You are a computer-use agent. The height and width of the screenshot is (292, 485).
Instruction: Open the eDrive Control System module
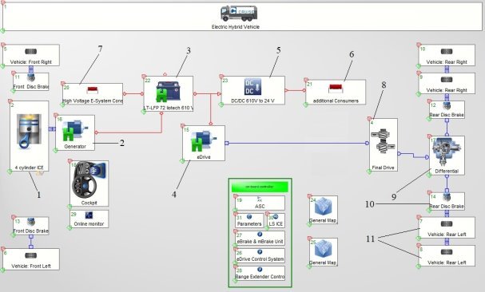point(260,256)
